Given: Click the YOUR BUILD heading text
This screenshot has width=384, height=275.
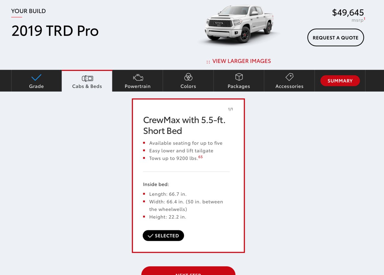Looking at the screenshot, I should click(x=29, y=11).
